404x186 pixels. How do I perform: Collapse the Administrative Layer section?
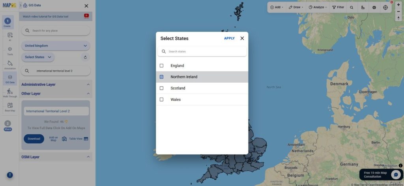click(x=88, y=85)
